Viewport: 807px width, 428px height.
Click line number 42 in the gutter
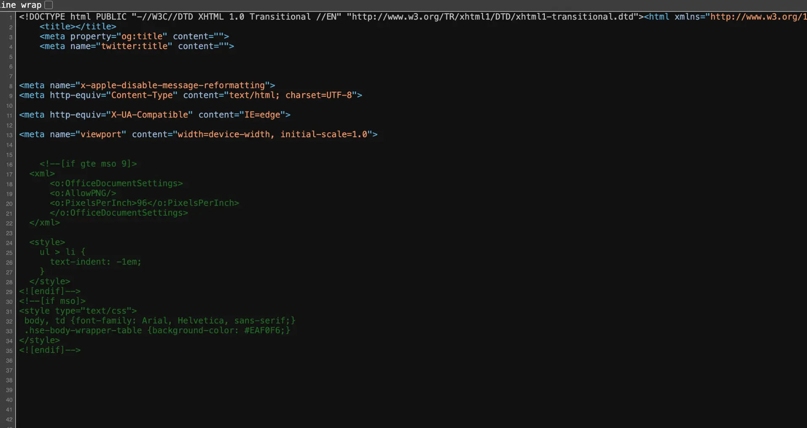point(9,420)
